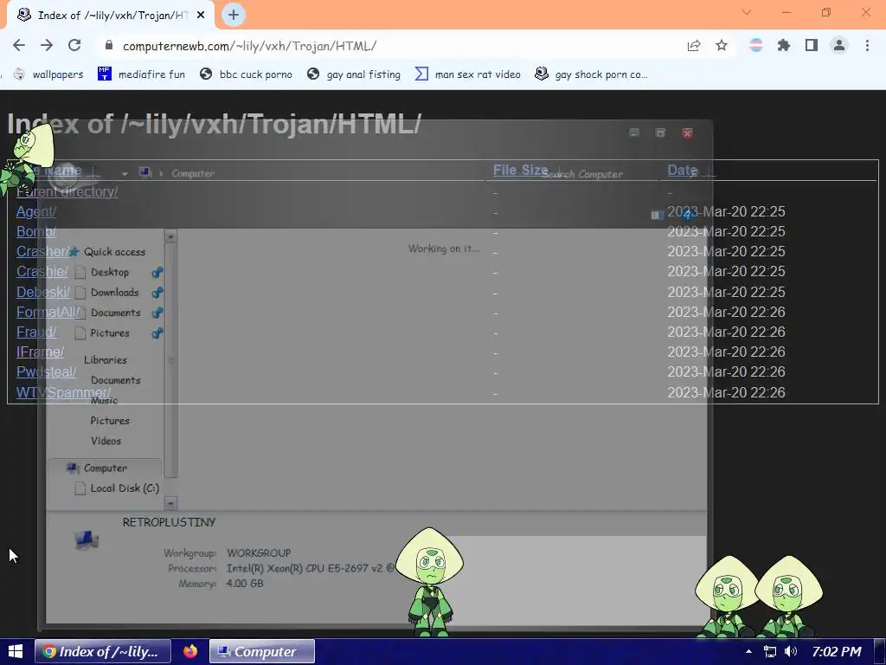886x665 pixels.
Task: Switch to Chrome taskbar button
Action: (x=103, y=651)
